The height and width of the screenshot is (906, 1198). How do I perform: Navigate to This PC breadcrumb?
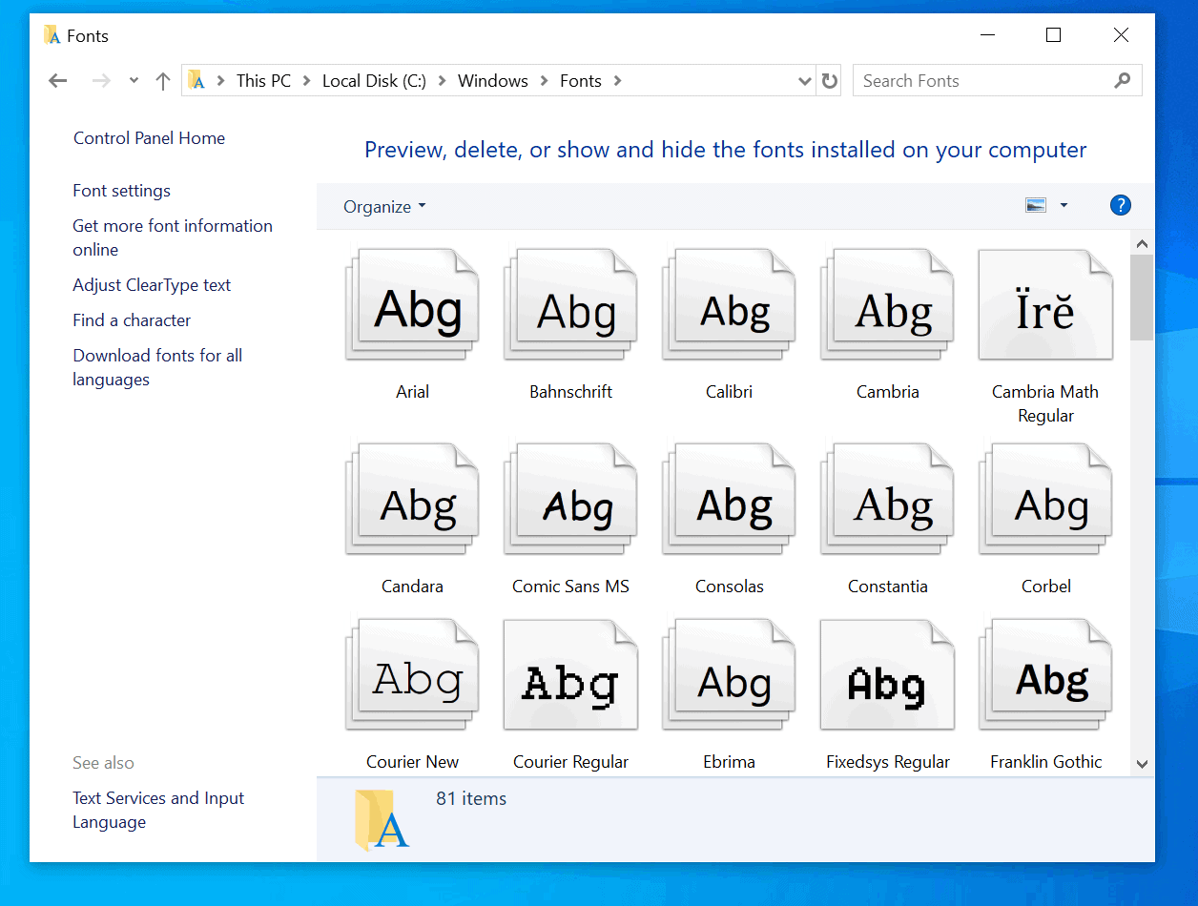(x=264, y=81)
